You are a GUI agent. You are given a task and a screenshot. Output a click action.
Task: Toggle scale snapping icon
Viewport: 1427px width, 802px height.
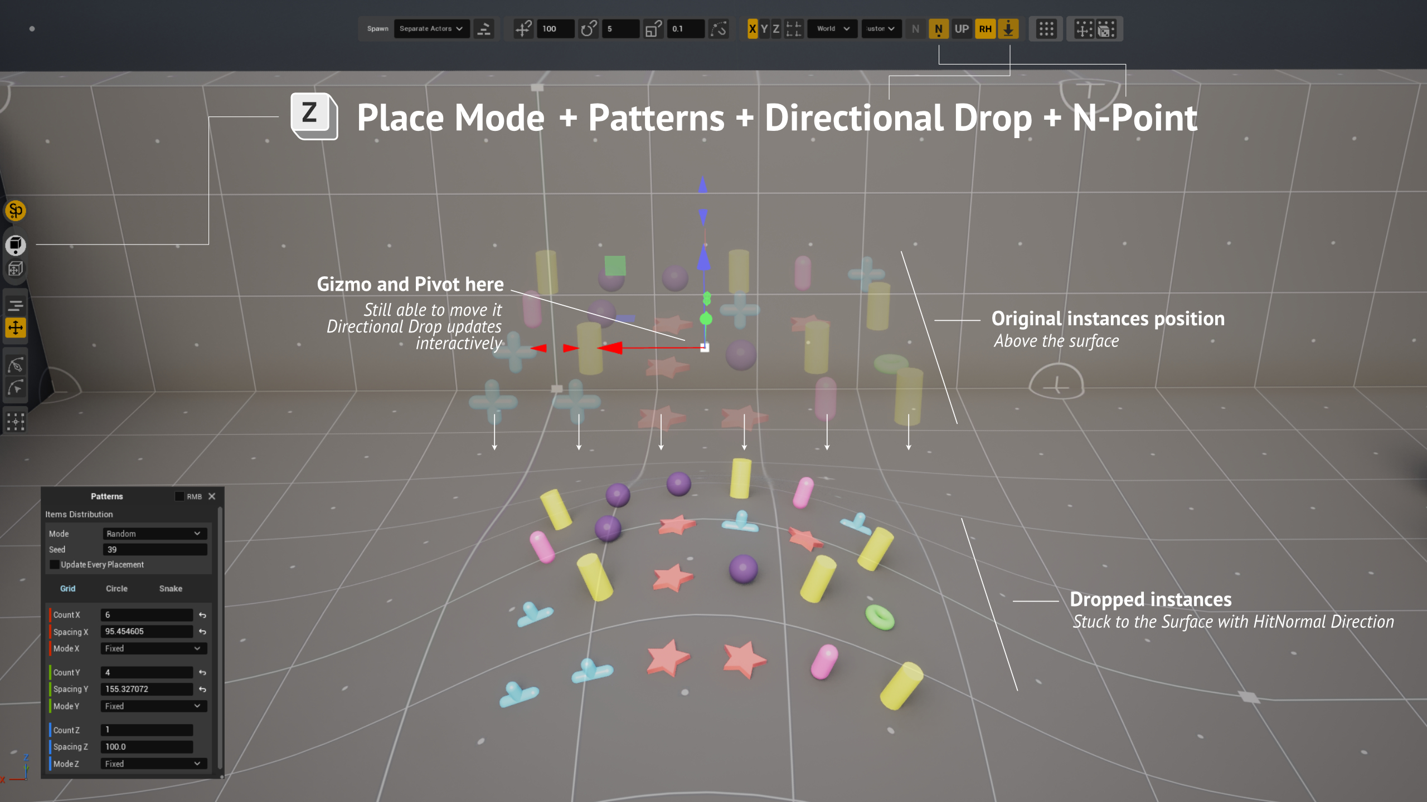(x=653, y=28)
